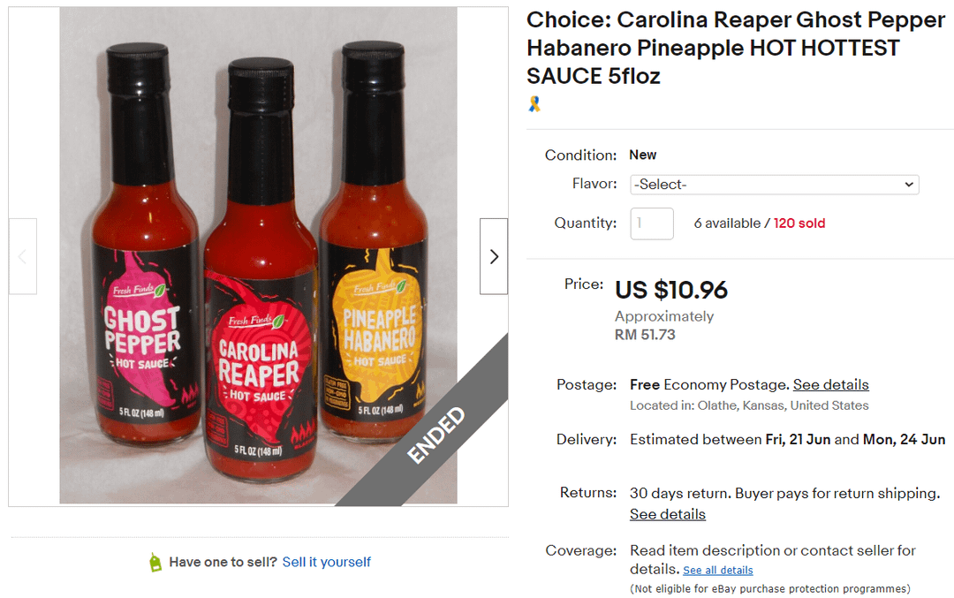Open the Flavor dropdown
The height and width of the screenshot is (598, 954).
774,185
